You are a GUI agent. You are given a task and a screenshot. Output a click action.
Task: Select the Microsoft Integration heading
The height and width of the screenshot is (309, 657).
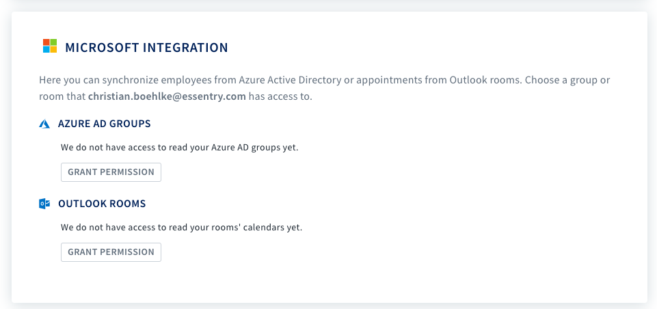click(147, 47)
